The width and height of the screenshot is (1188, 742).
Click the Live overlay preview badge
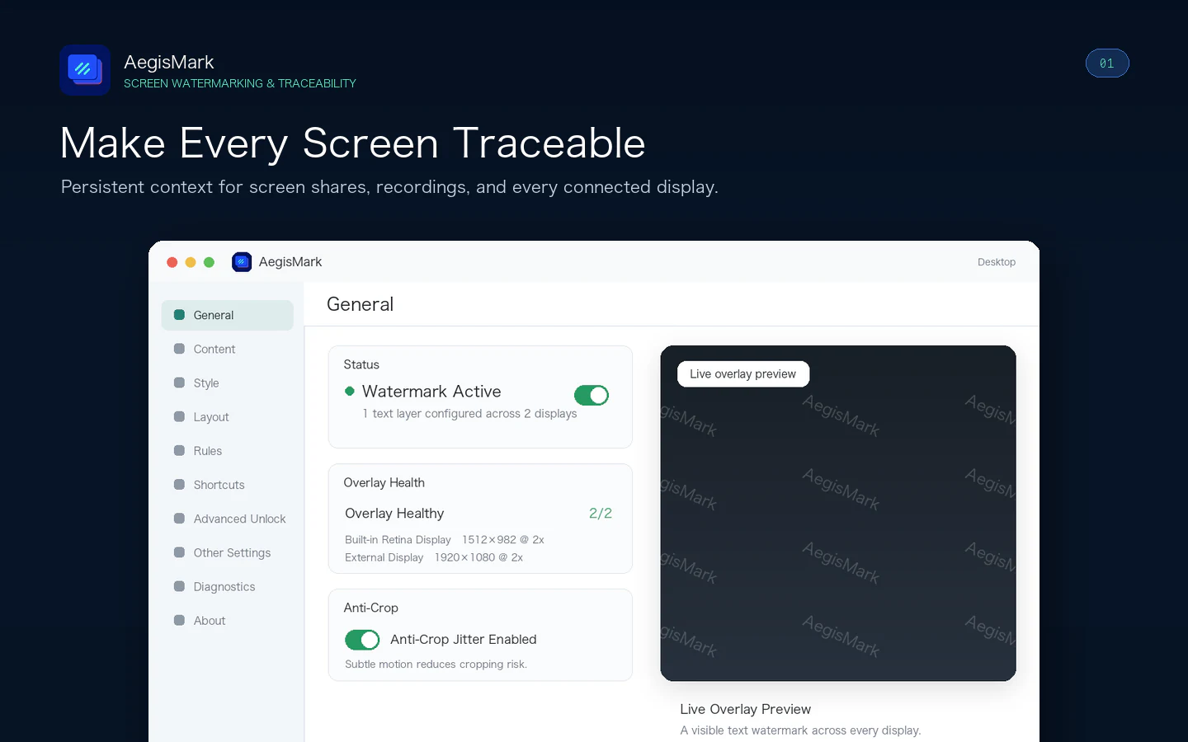(743, 374)
